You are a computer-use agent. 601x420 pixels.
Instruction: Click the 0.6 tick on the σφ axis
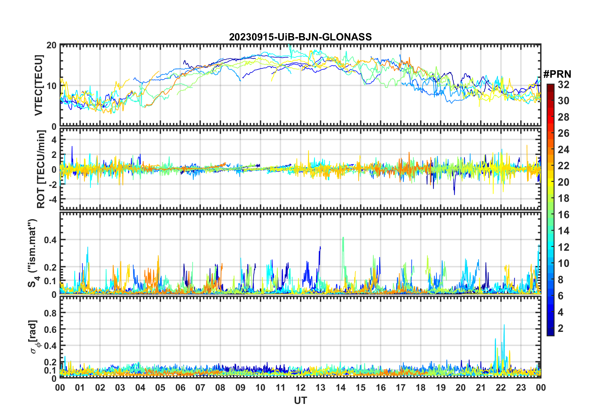(50, 329)
